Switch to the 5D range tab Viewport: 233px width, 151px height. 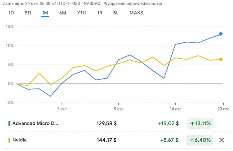click(28, 13)
